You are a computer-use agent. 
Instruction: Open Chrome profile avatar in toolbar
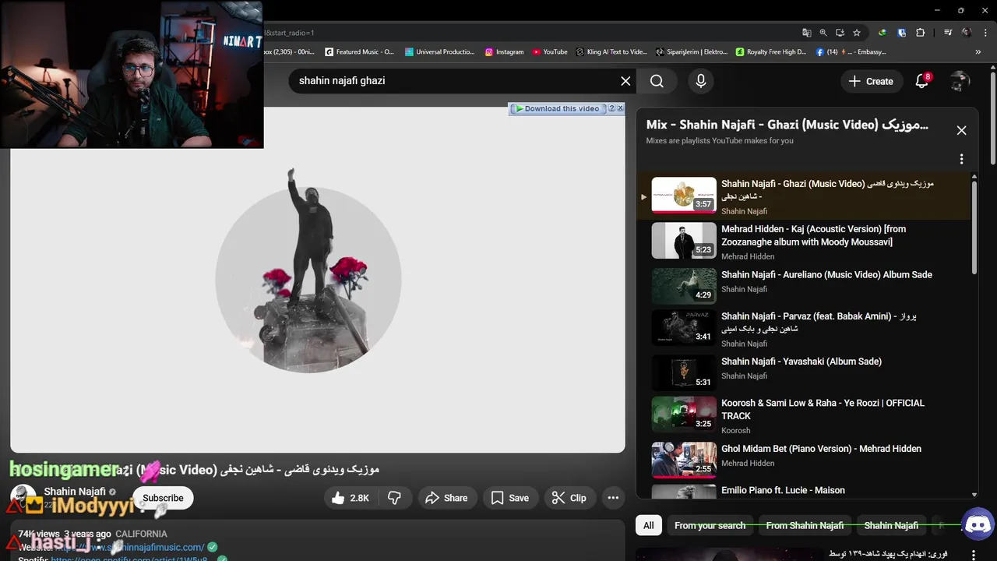pos(966,33)
